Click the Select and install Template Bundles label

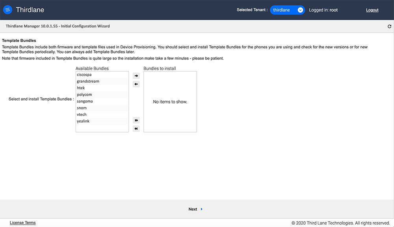click(41, 99)
